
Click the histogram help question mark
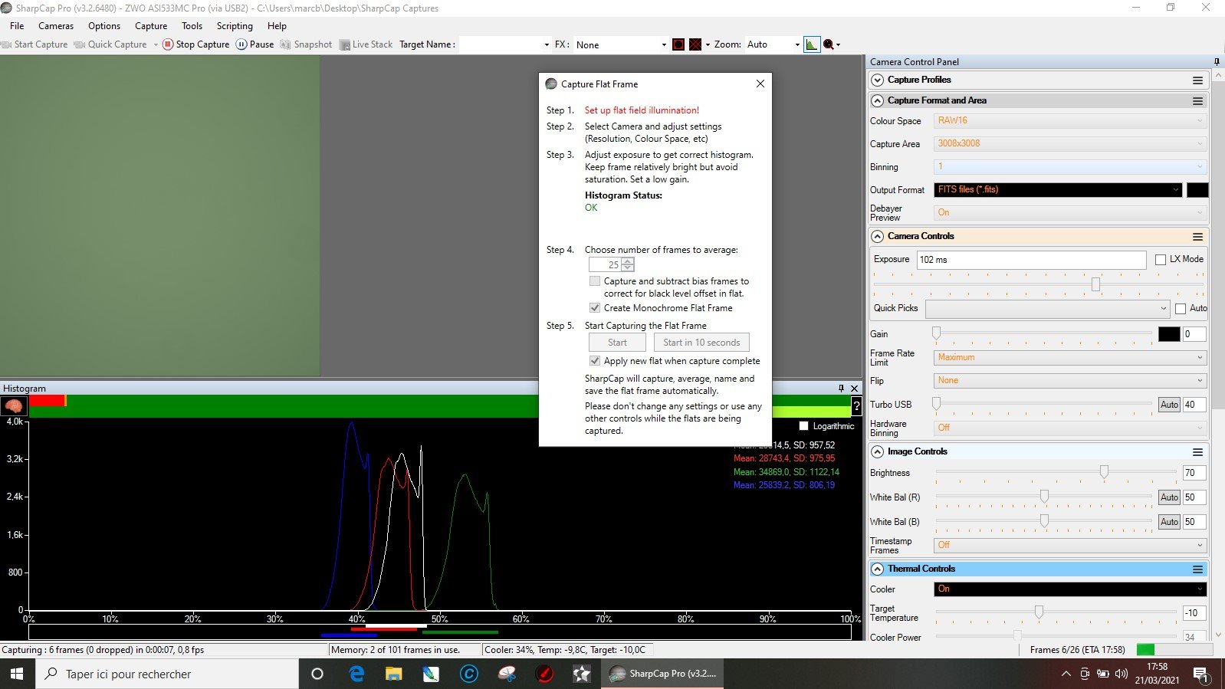(x=856, y=406)
